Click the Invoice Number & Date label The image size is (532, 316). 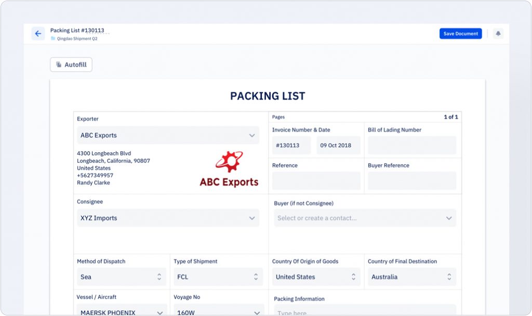[301, 129]
